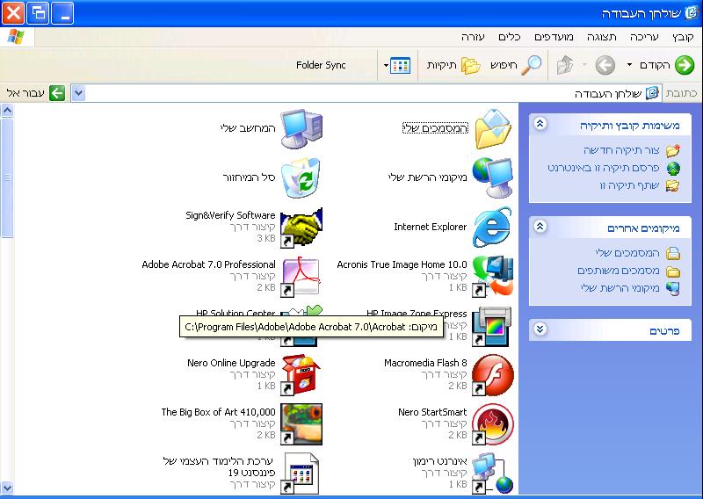Select the Macromedia Flash 8 icon
Screen dimensions: 703x499
coord(492,375)
